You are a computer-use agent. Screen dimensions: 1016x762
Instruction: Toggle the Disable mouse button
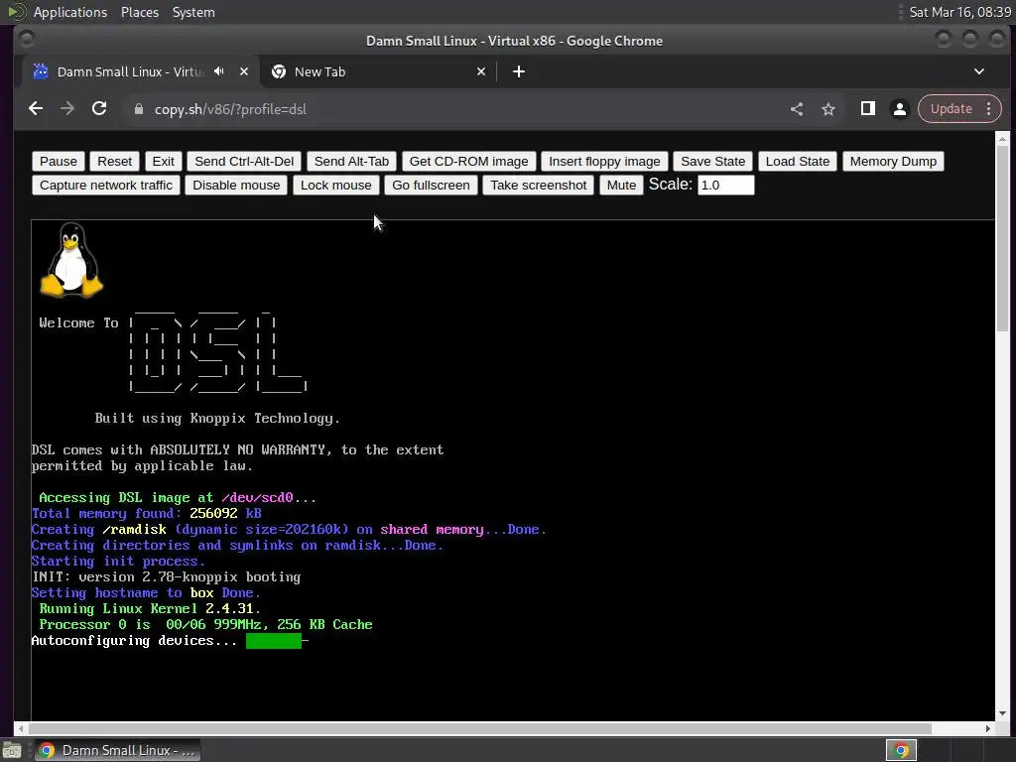pos(236,186)
